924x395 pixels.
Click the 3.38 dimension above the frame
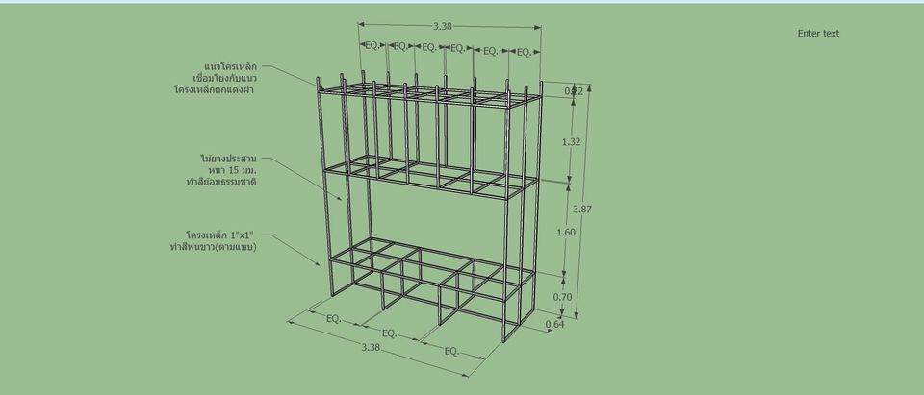click(x=443, y=26)
